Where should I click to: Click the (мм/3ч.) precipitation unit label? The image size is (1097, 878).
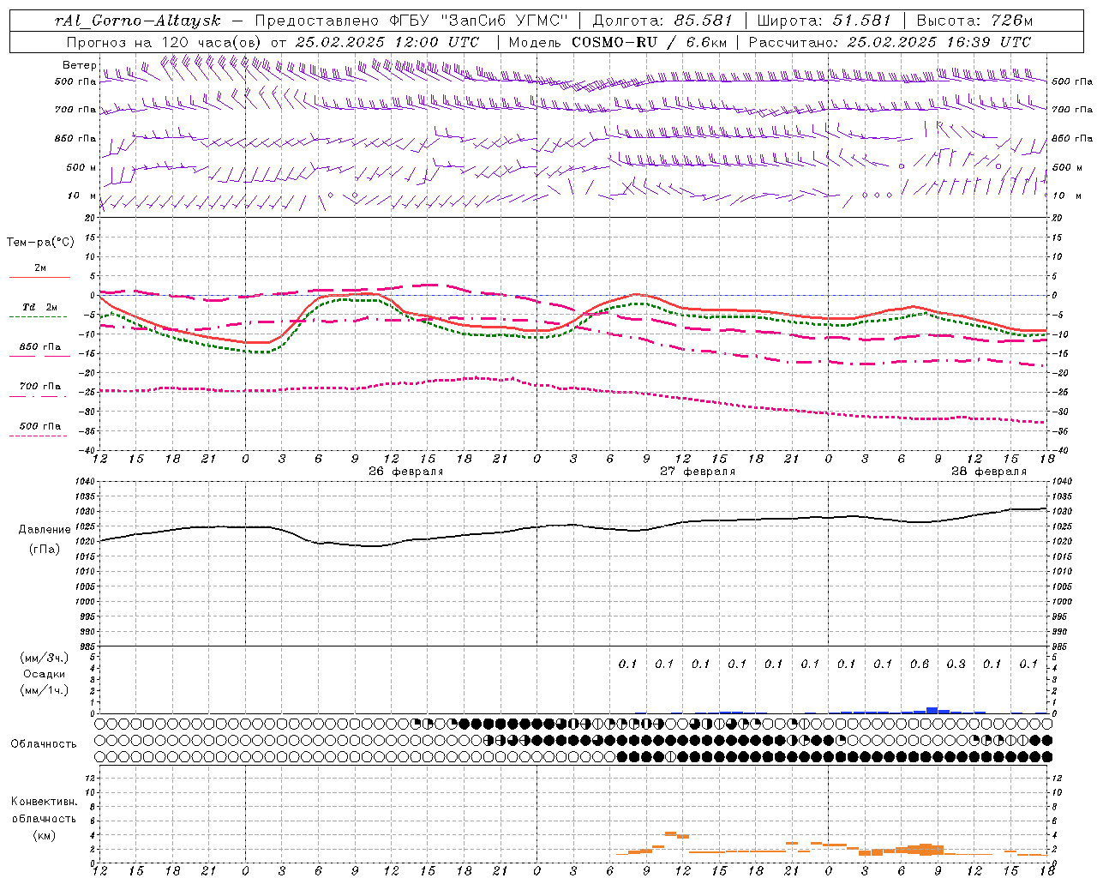[45, 658]
